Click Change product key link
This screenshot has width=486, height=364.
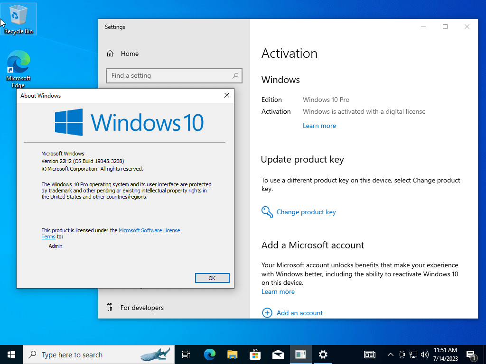(x=306, y=212)
